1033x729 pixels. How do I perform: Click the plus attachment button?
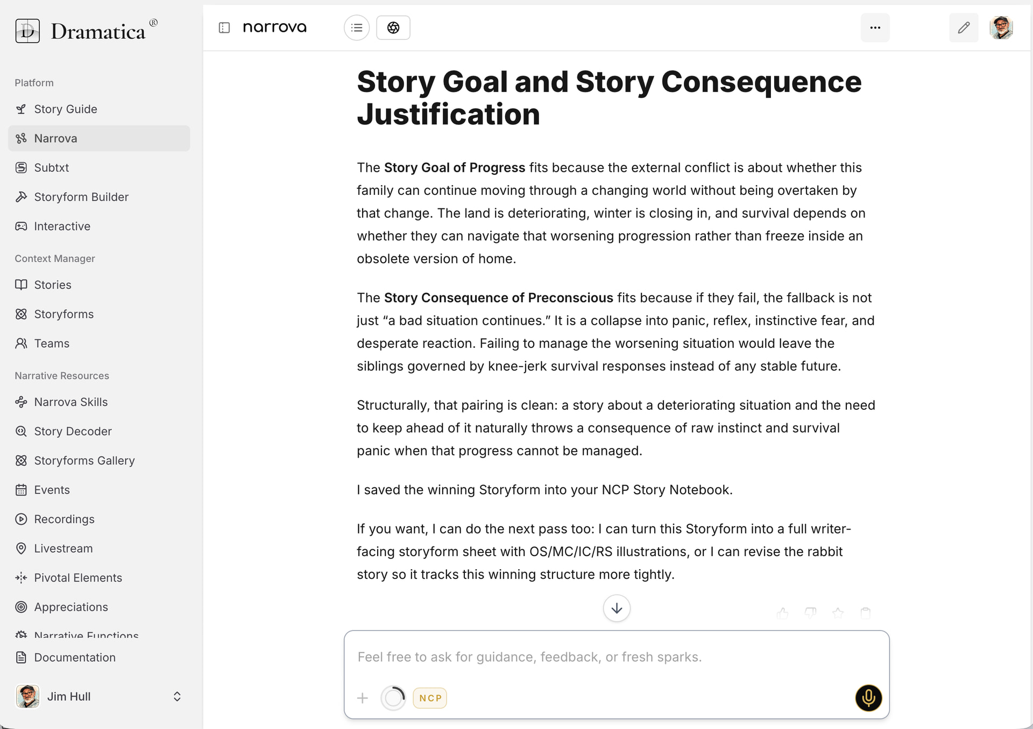tap(363, 698)
